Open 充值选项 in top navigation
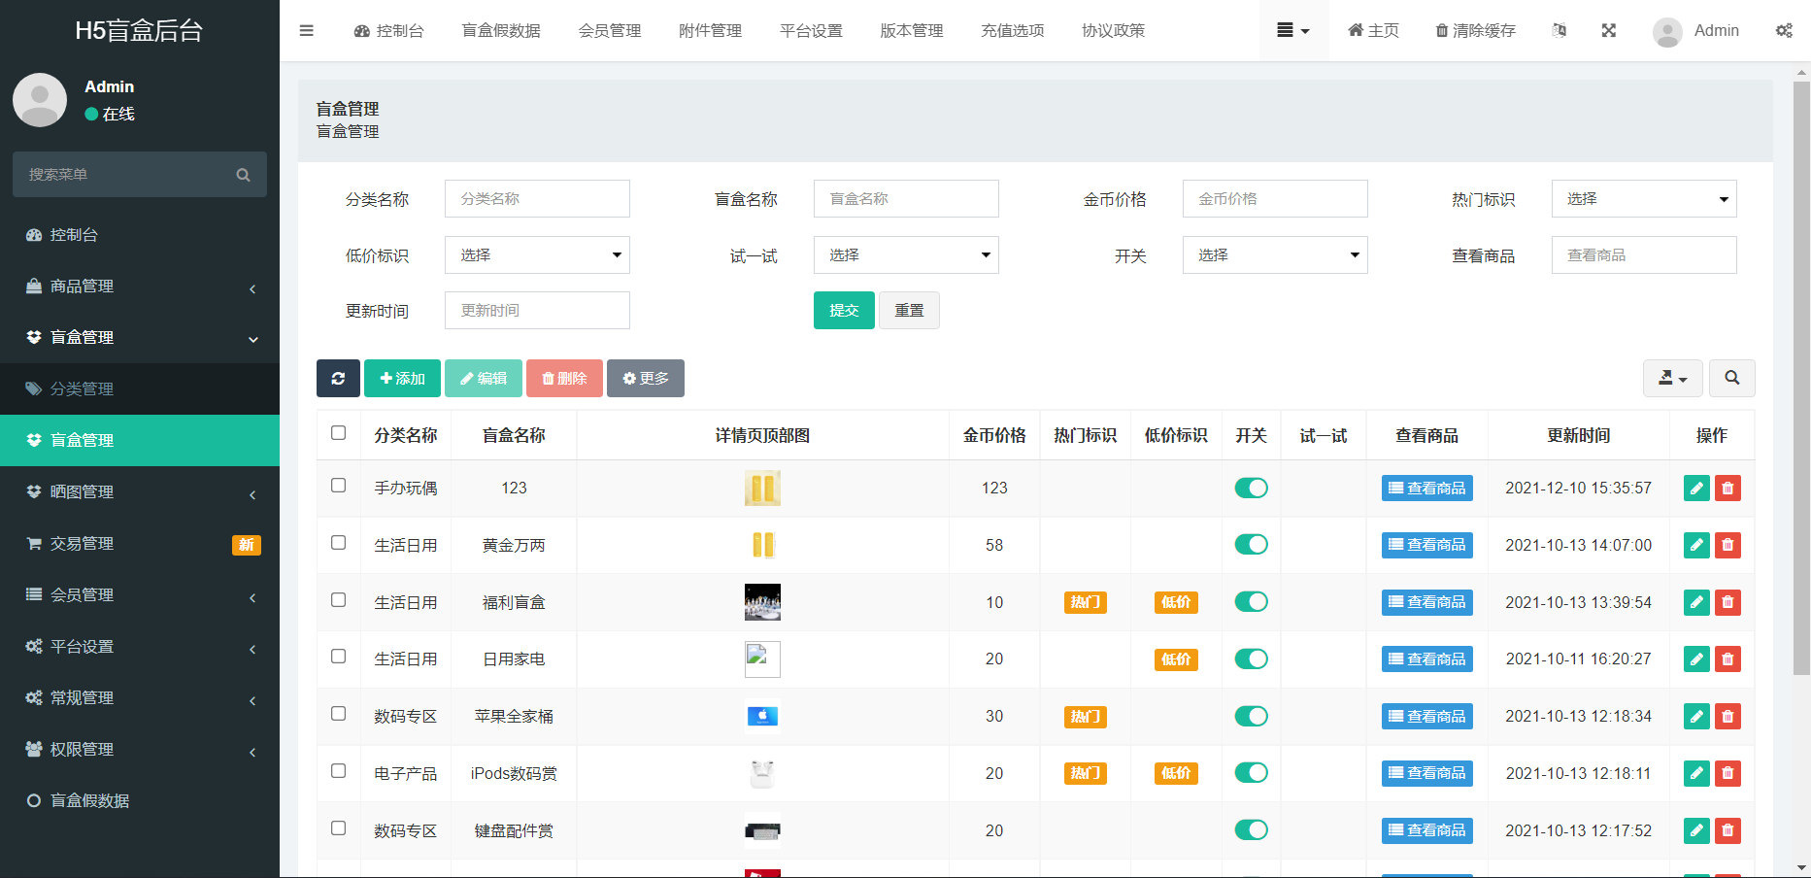The image size is (1811, 878). [1013, 31]
